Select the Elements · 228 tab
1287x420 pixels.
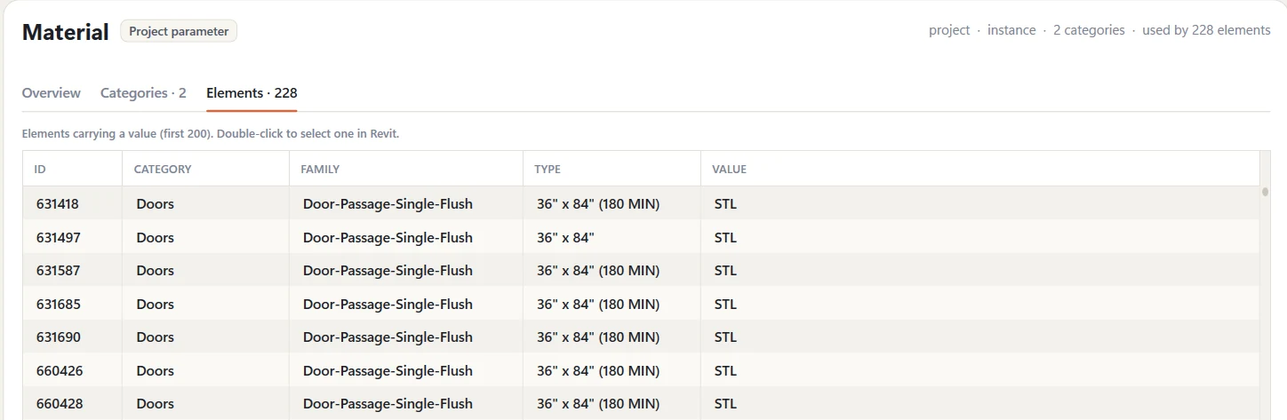(252, 92)
